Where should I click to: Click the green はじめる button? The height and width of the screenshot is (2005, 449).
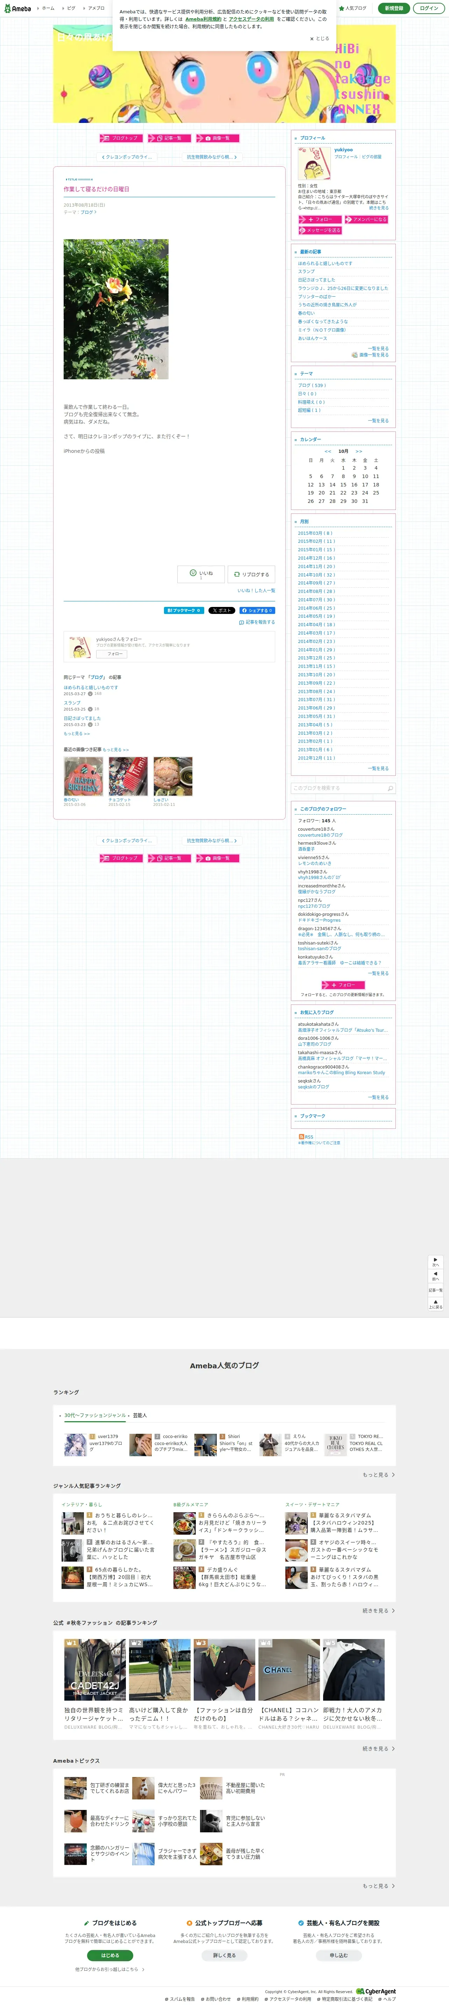pos(109,1955)
